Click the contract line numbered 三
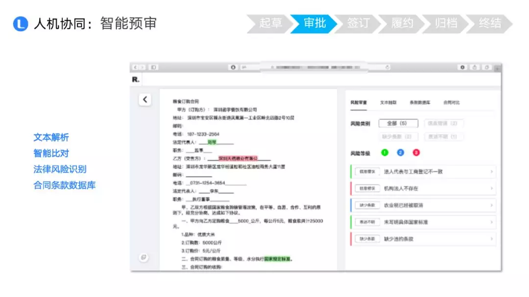Viewport: 529px width, 297px height. pyautogui.click(x=202, y=267)
